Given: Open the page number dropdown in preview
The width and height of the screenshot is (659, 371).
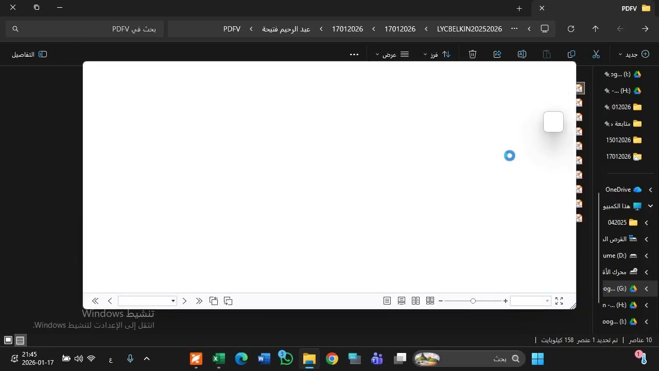Looking at the screenshot, I should click(173, 301).
